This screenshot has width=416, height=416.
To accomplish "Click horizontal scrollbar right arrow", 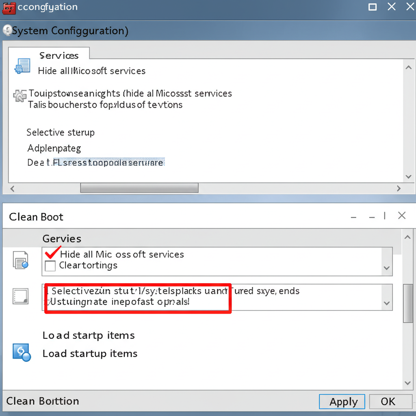I will pos(399,188).
